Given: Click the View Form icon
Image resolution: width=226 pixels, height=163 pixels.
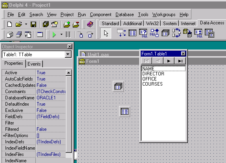Looking at the screenshot, I should pyautogui.click(x=19, y=35).
